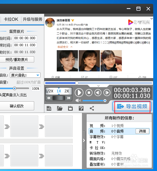Select 2X playback speed
157x171 pixels.
coord(67,91)
